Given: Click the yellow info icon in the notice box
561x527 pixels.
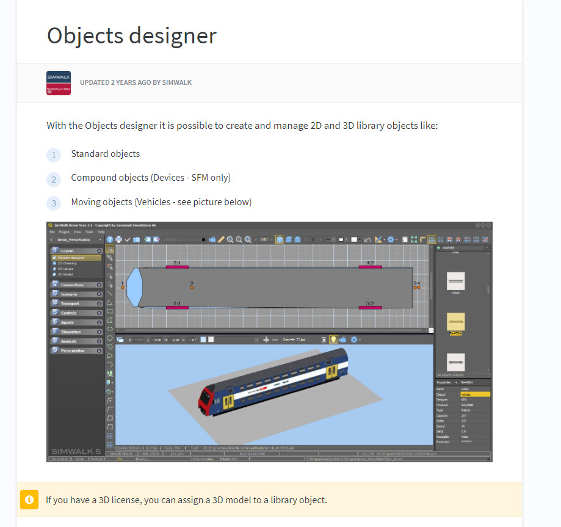Looking at the screenshot, I should 29,500.
